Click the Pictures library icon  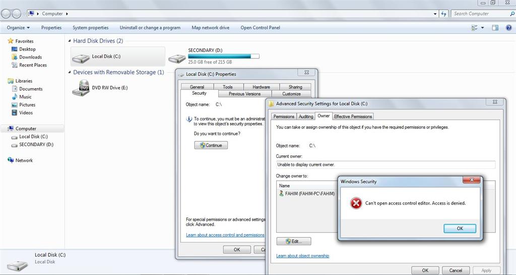click(14, 105)
